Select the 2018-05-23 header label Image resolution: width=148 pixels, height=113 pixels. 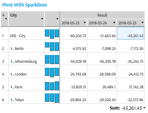71,23
